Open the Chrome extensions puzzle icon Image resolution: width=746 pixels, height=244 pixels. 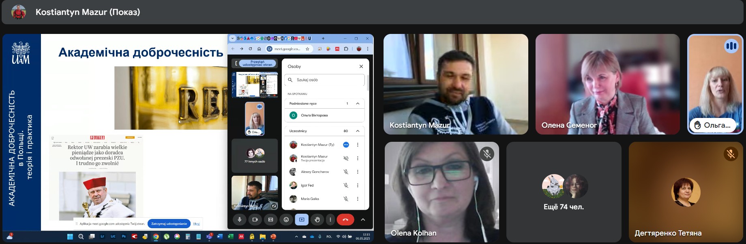(346, 49)
